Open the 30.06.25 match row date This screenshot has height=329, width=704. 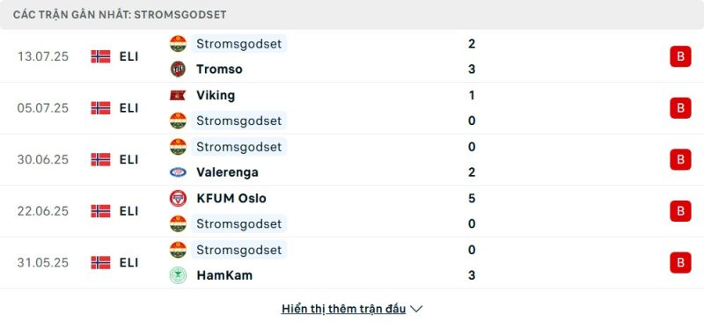click(43, 160)
